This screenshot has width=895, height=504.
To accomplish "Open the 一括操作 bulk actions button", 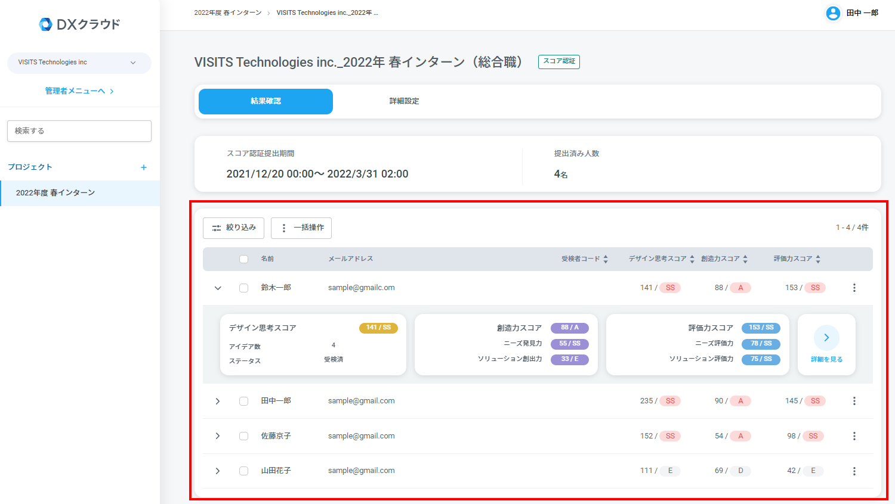I will (301, 228).
